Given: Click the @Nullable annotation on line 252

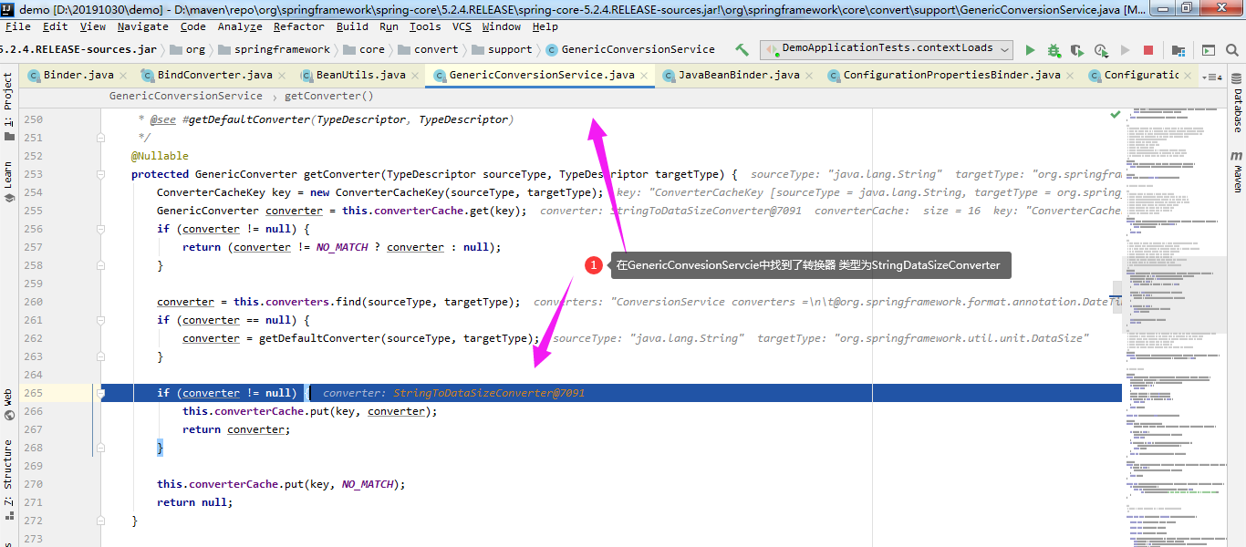Looking at the screenshot, I should 160,156.
